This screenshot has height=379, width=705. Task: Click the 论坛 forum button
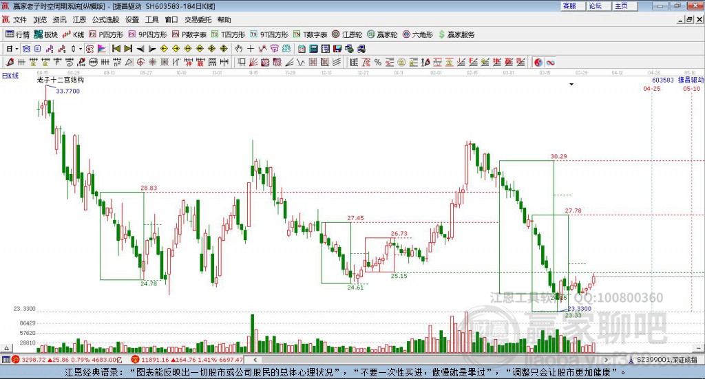tap(598, 6)
